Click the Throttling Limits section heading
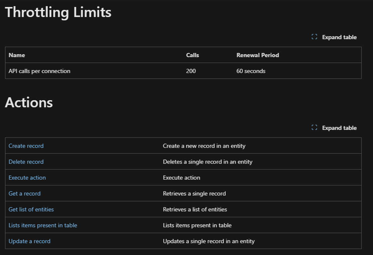373x255 pixels. pos(58,12)
